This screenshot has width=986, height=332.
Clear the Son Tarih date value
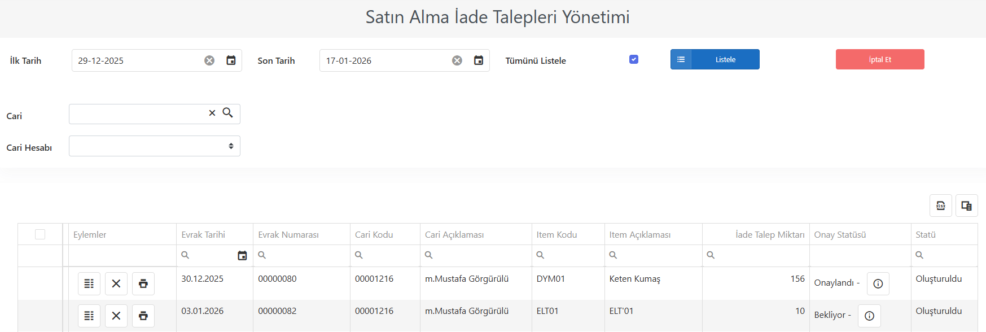coord(457,60)
